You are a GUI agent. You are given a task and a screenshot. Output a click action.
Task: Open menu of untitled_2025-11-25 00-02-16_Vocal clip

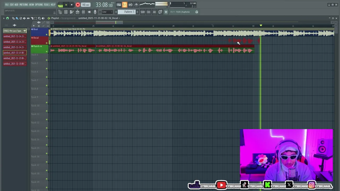click(x=97, y=46)
